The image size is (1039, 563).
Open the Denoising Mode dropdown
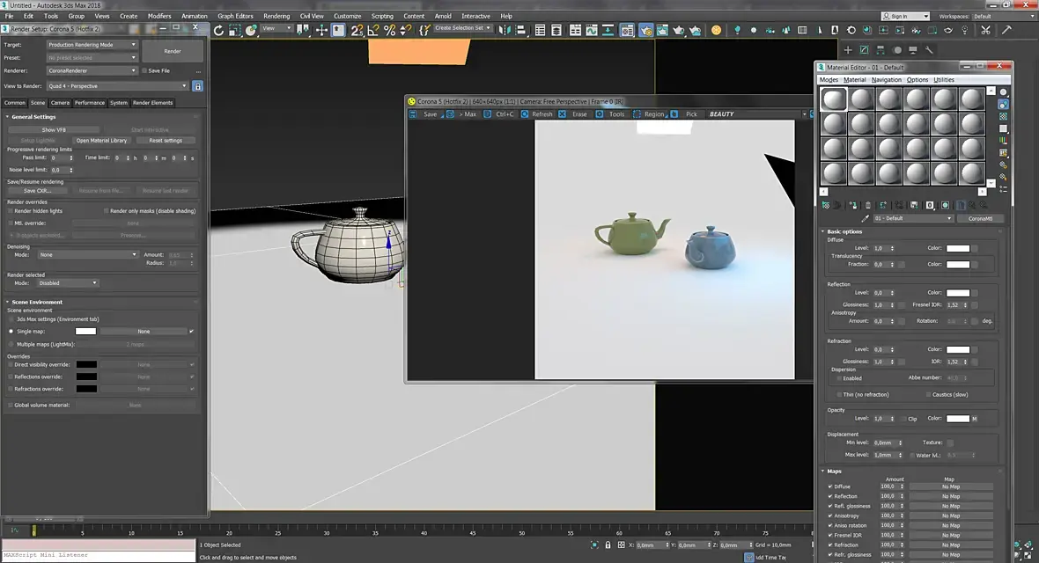click(x=86, y=255)
